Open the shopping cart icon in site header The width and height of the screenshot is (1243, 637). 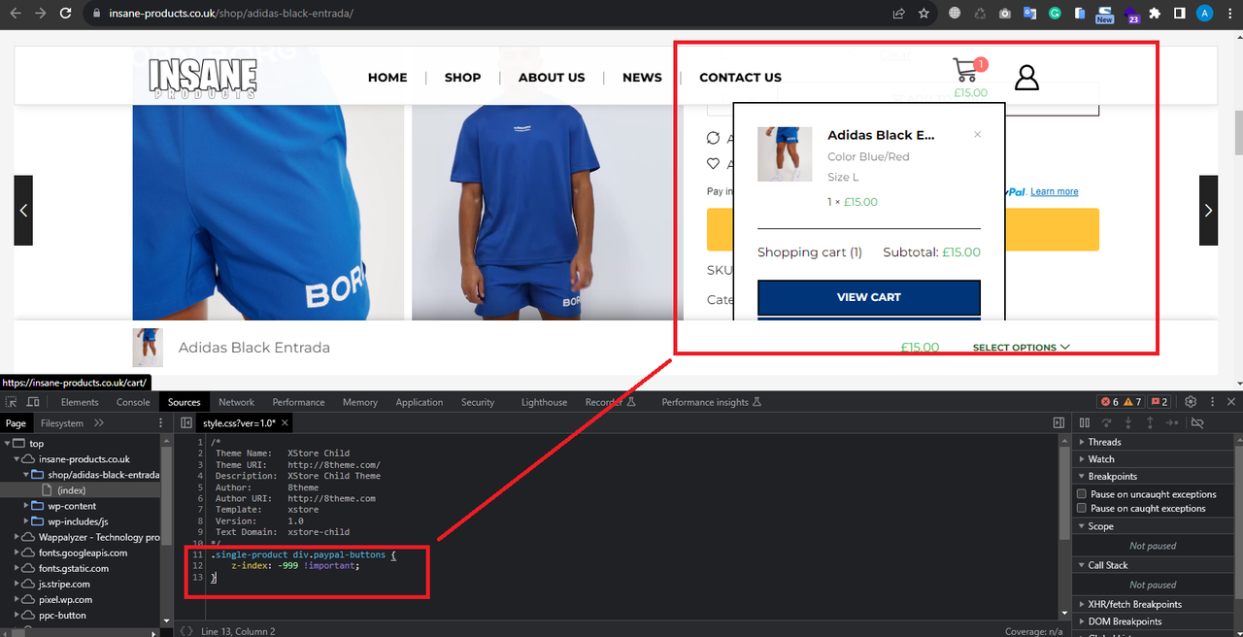pyautogui.click(x=966, y=70)
